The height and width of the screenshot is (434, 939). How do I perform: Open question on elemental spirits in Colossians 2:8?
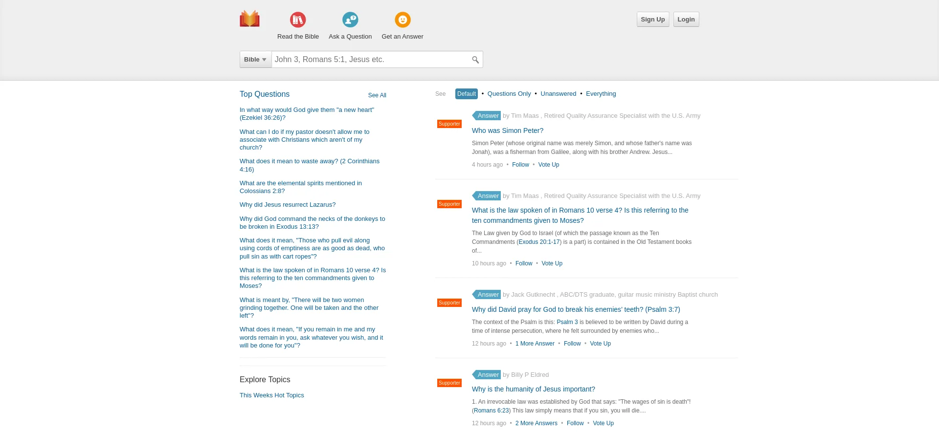pyautogui.click(x=301, y=187)
